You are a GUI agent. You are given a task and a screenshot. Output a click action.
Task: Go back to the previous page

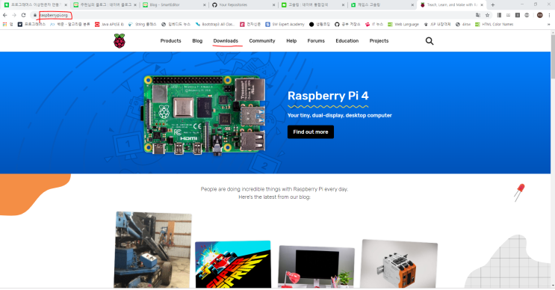[5, 15]
